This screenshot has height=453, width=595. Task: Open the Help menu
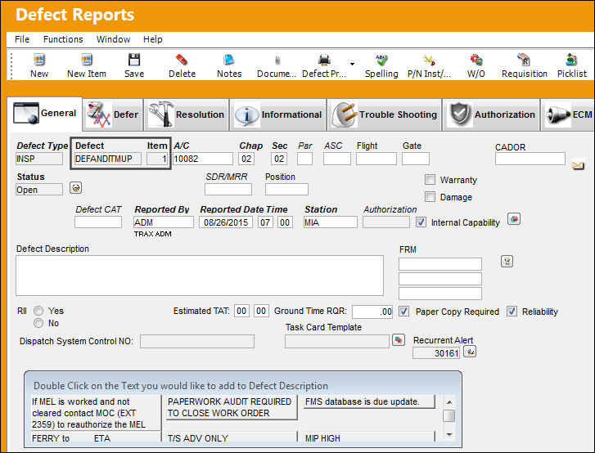152,39
